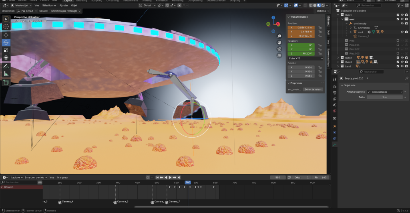This screenshot has height=213, width=410.
Task: Expand the Ovni2 collection in outliner
Action: click(x=338, y=58)
